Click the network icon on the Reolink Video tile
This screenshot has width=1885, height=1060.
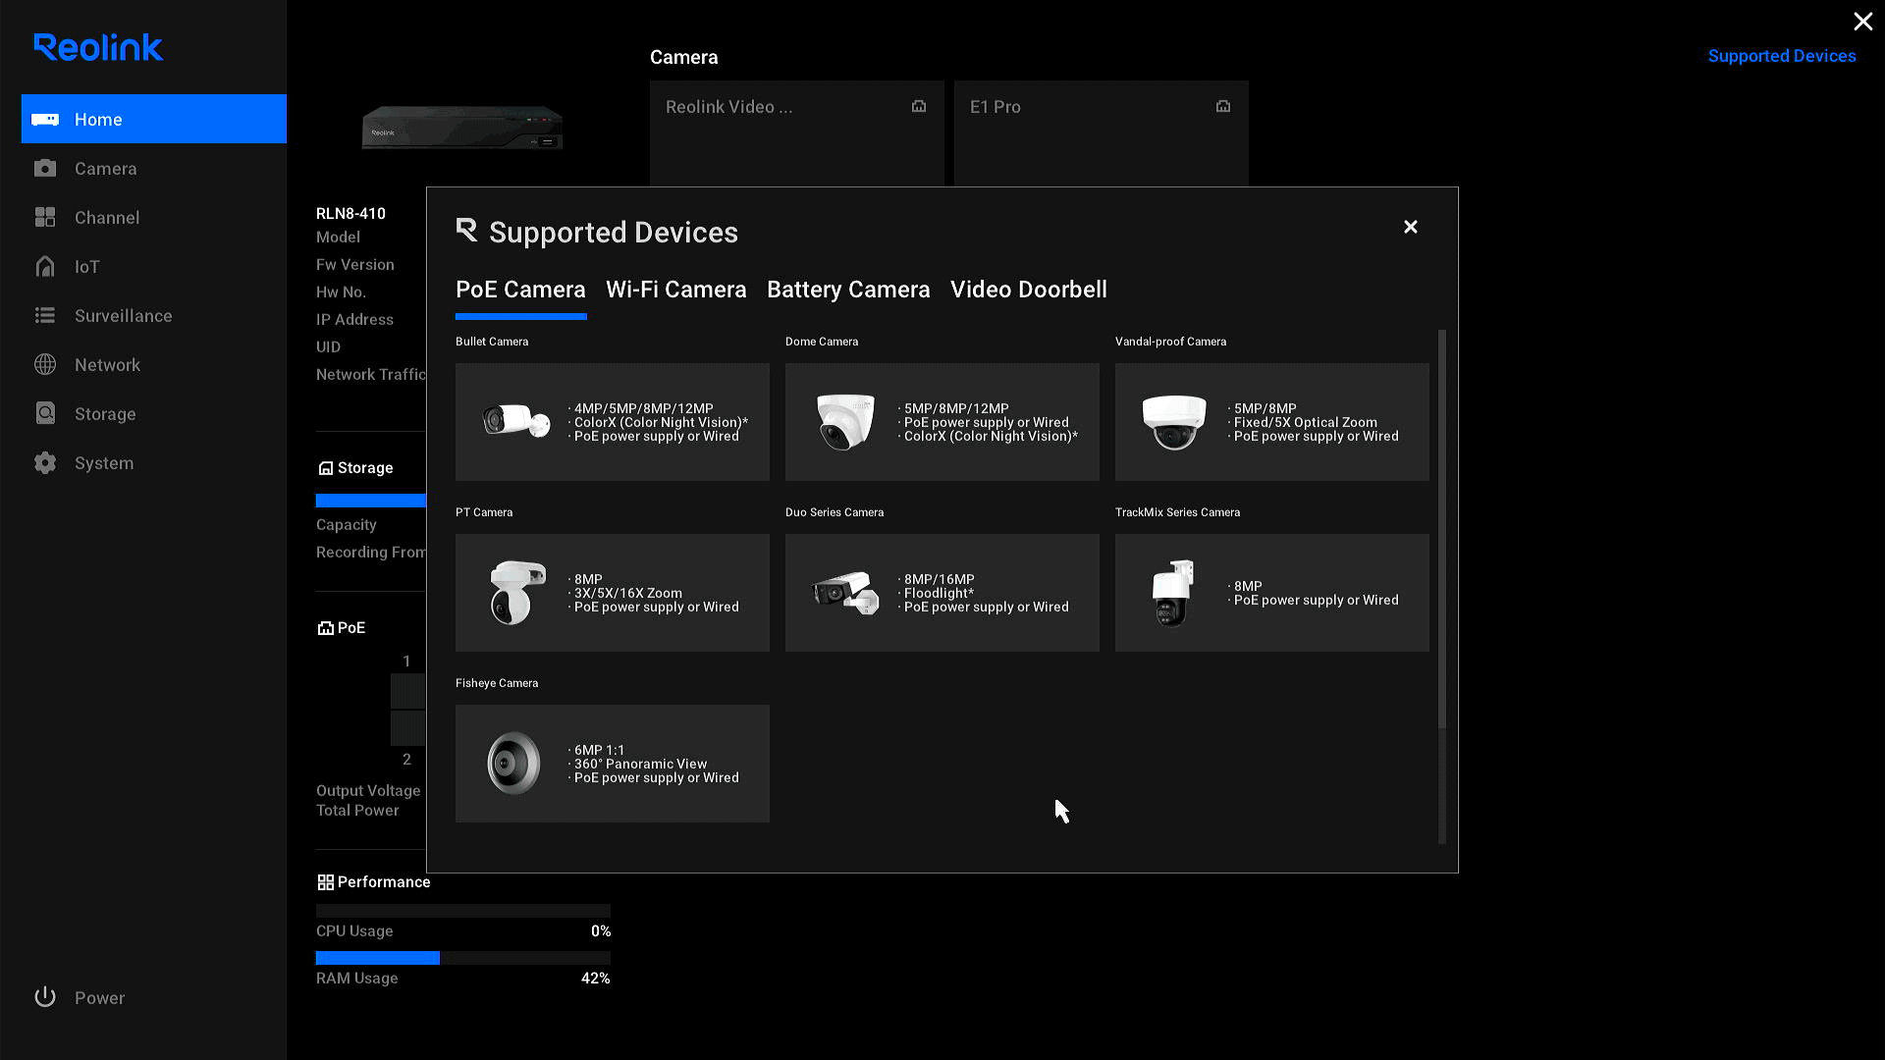[x=919, y=106]
